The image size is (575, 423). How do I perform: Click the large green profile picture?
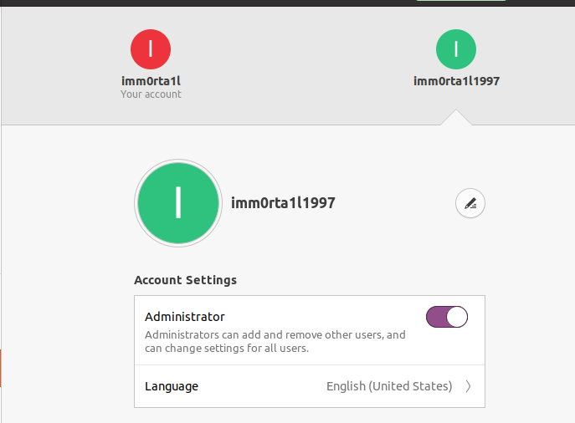click(x=178, y=203)
